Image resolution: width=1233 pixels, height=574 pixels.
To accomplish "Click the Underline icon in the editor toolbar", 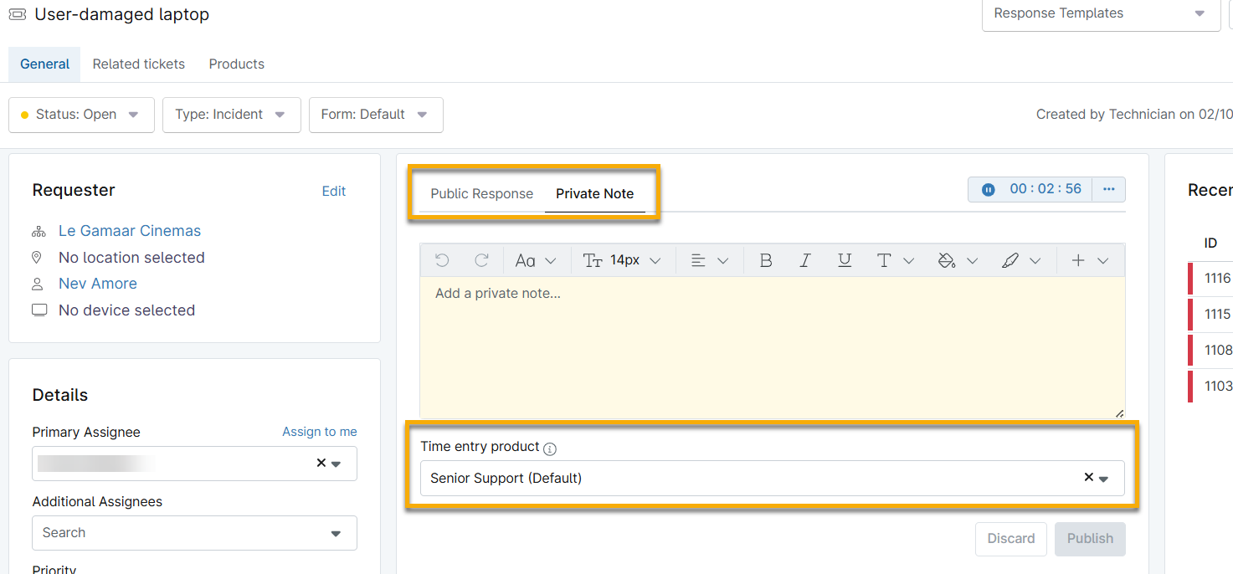I will coord(845,260).
